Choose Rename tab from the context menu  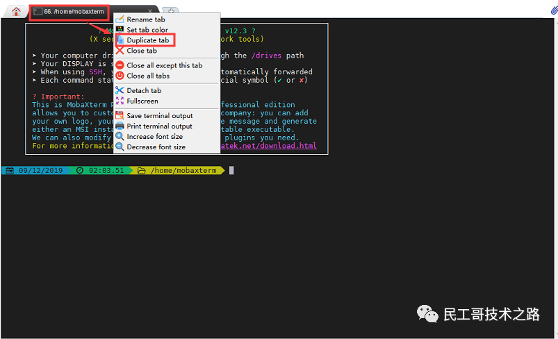coord(167,19)
